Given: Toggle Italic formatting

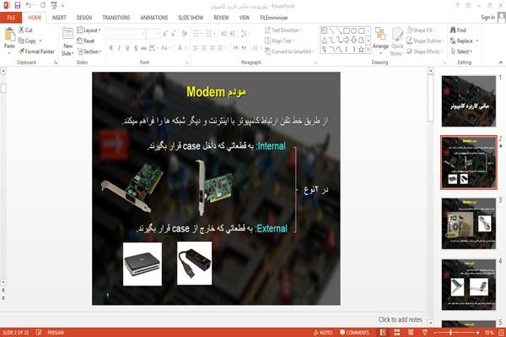Looking at the screenshot, I should pos(119,48).
